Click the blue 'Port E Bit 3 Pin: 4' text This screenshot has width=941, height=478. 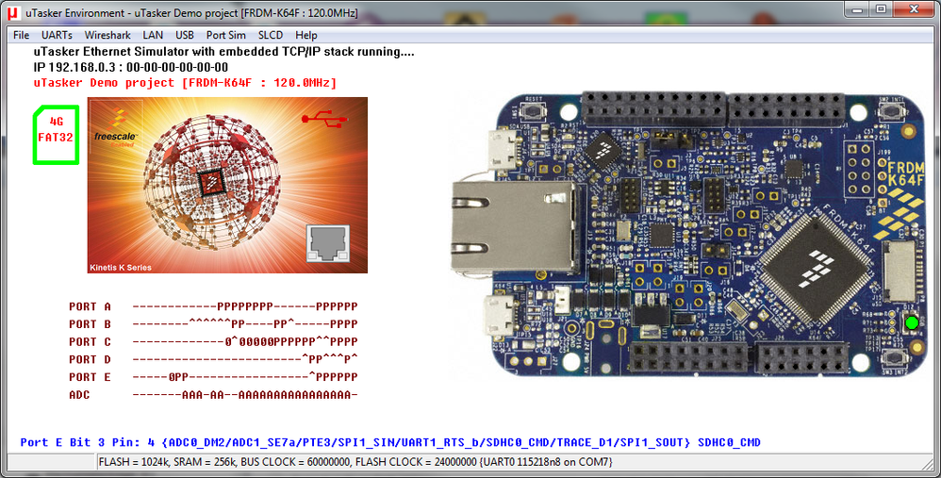pyautogui.click(x=87, y=442)
